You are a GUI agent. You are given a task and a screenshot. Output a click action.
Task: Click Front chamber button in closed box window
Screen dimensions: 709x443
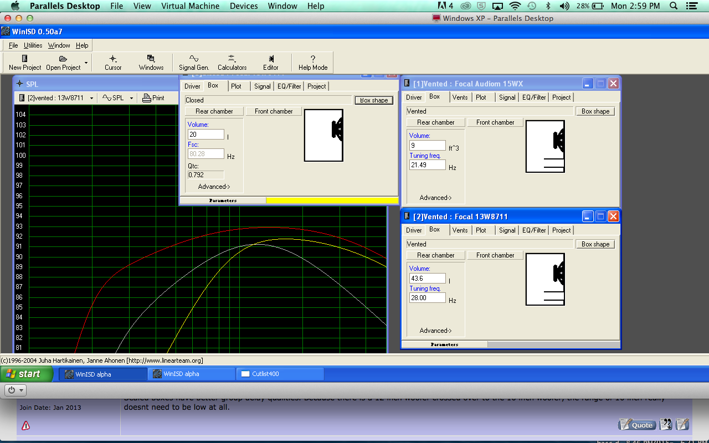click(x=274, y=111)
